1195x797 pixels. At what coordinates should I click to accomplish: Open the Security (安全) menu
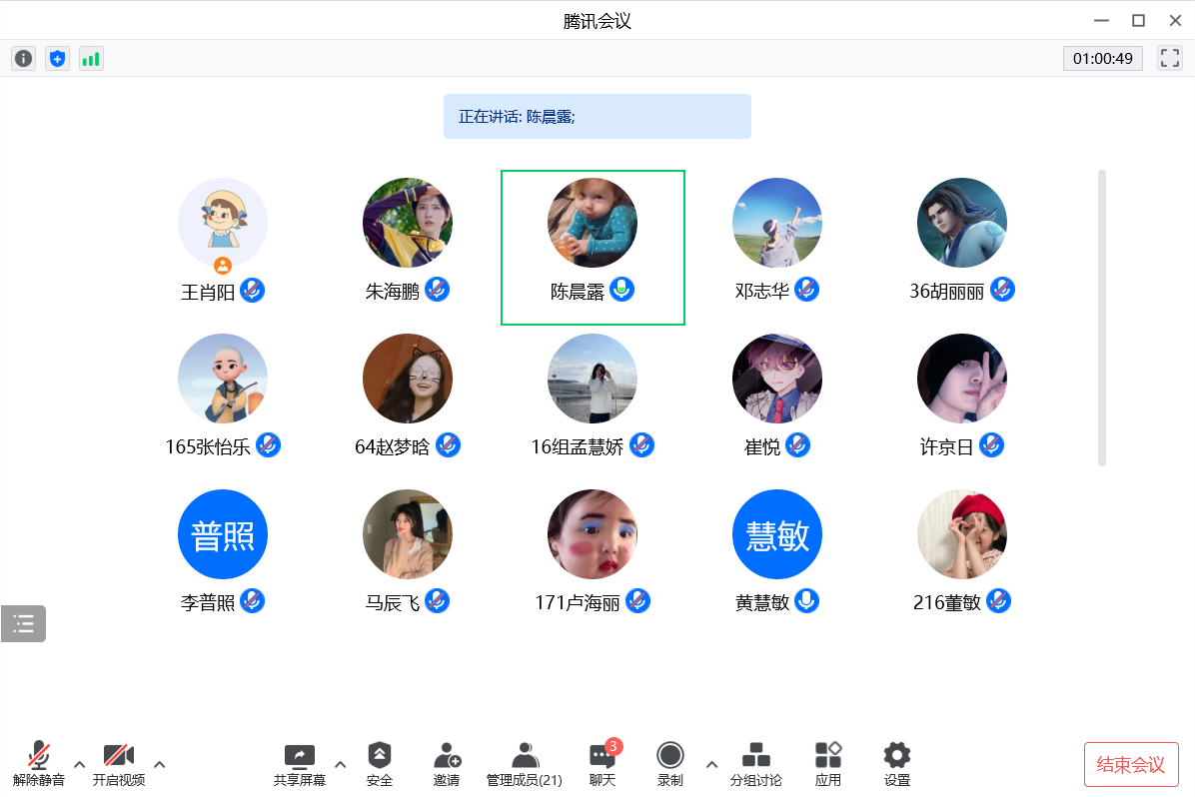380,764
